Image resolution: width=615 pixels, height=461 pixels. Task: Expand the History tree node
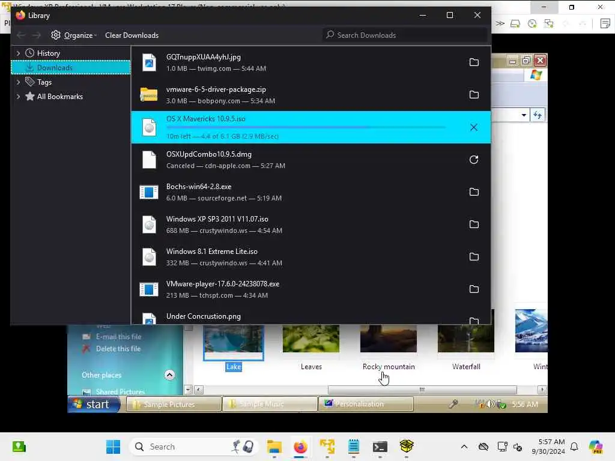point(18,53)
